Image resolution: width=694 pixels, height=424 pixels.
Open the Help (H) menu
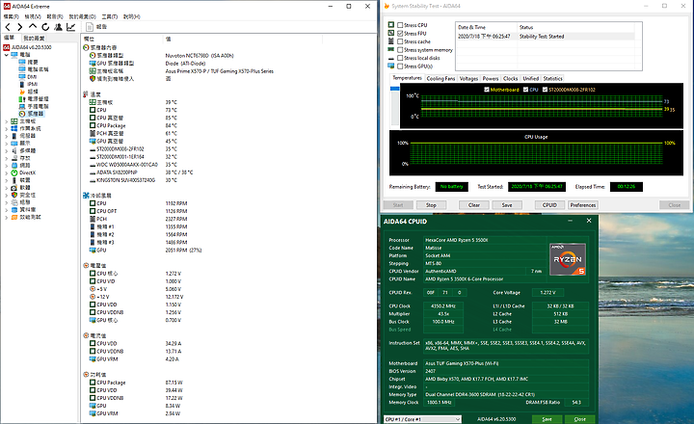click(131, 16)
